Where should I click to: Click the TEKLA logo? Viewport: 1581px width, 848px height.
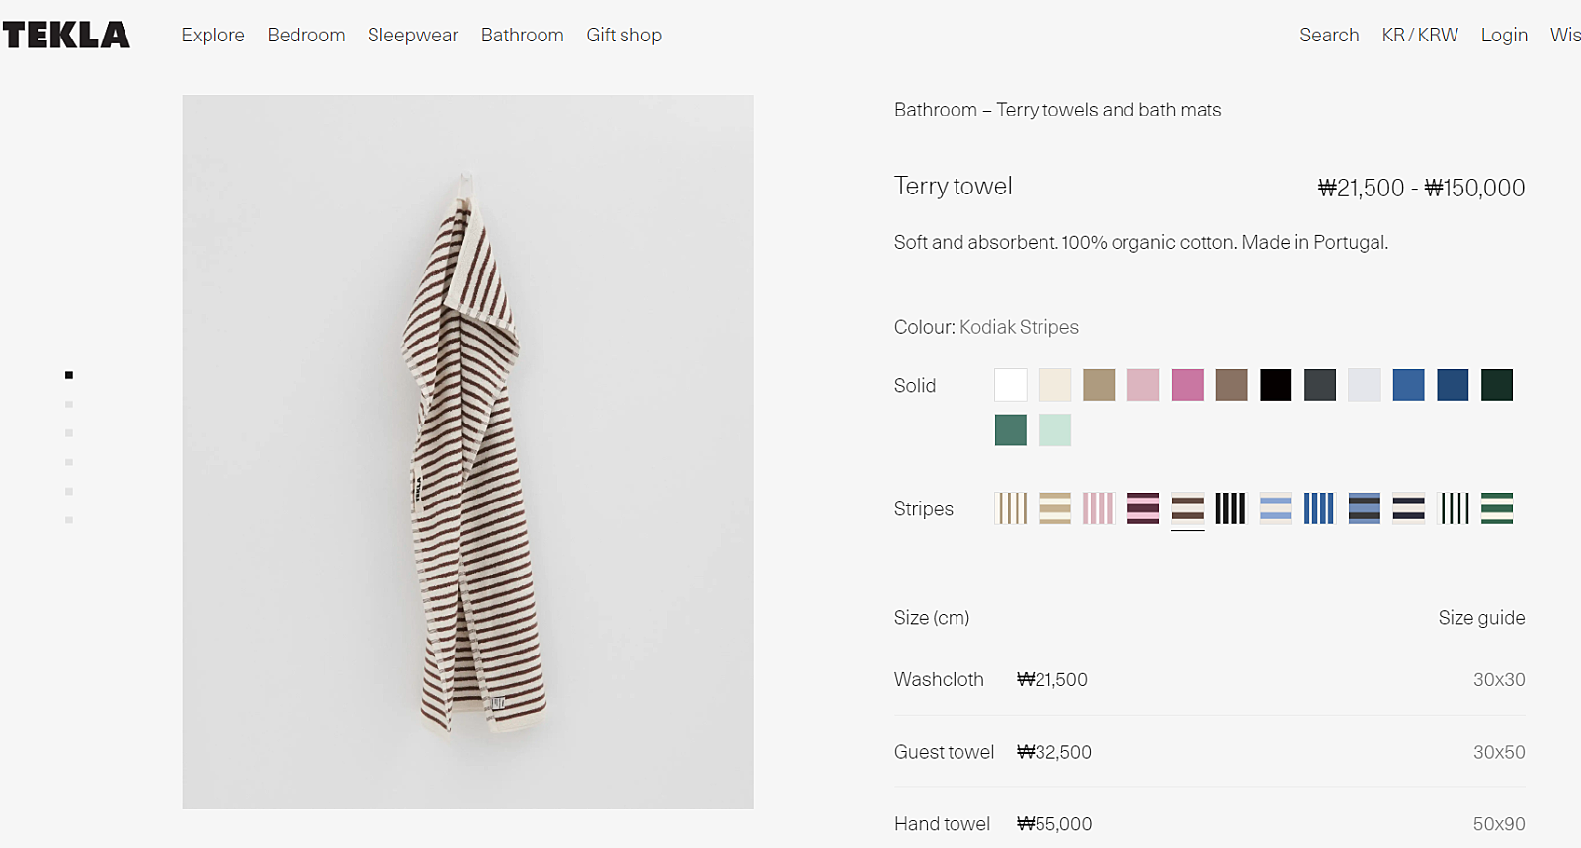[x=66, y=36]
